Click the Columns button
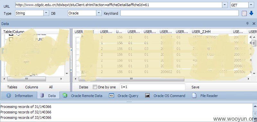 tap(31, 87)
